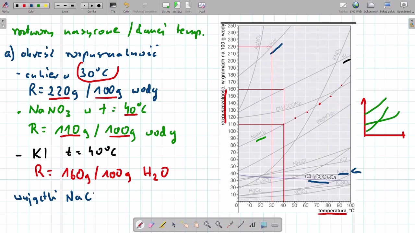Select the medium eraser size
The width and height of the screenshot is (415, 233).
92,6
